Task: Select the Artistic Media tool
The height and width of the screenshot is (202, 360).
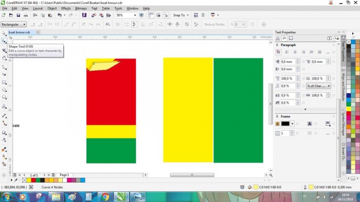Action: [4, 74]
